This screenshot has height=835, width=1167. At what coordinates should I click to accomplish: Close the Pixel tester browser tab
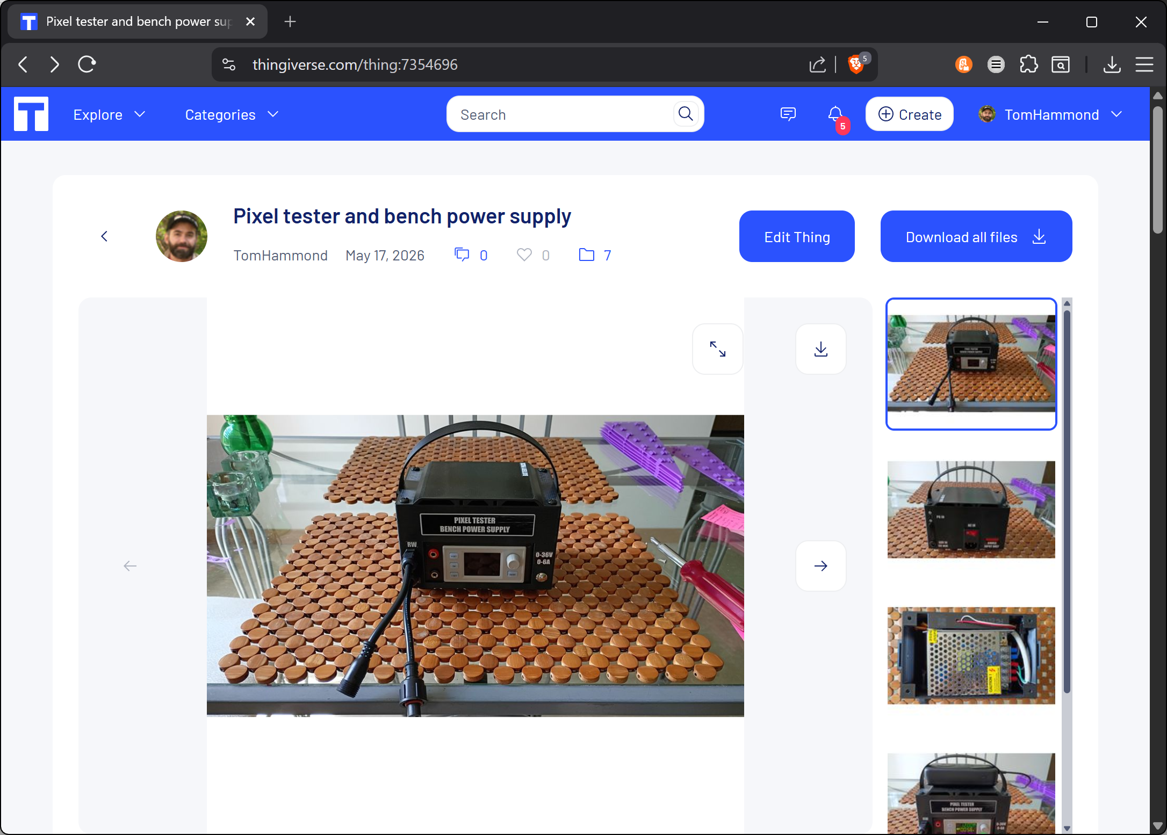coord(250,21)
